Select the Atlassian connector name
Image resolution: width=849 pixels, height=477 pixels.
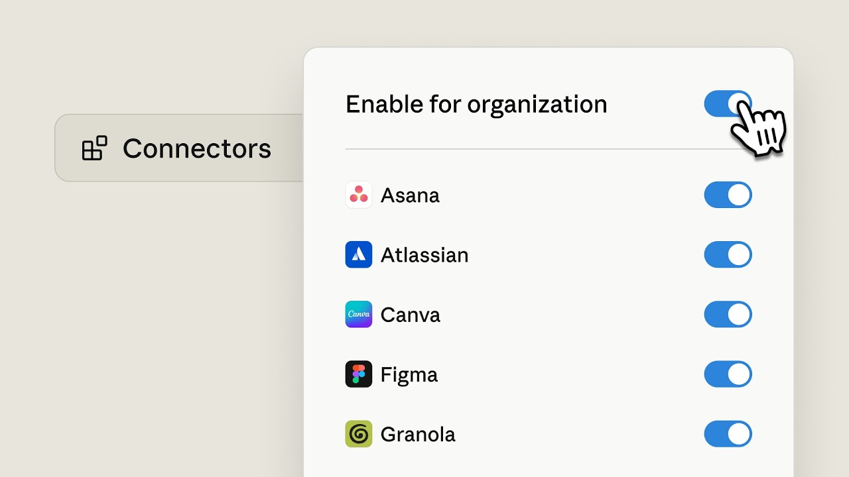click(424, 255)
